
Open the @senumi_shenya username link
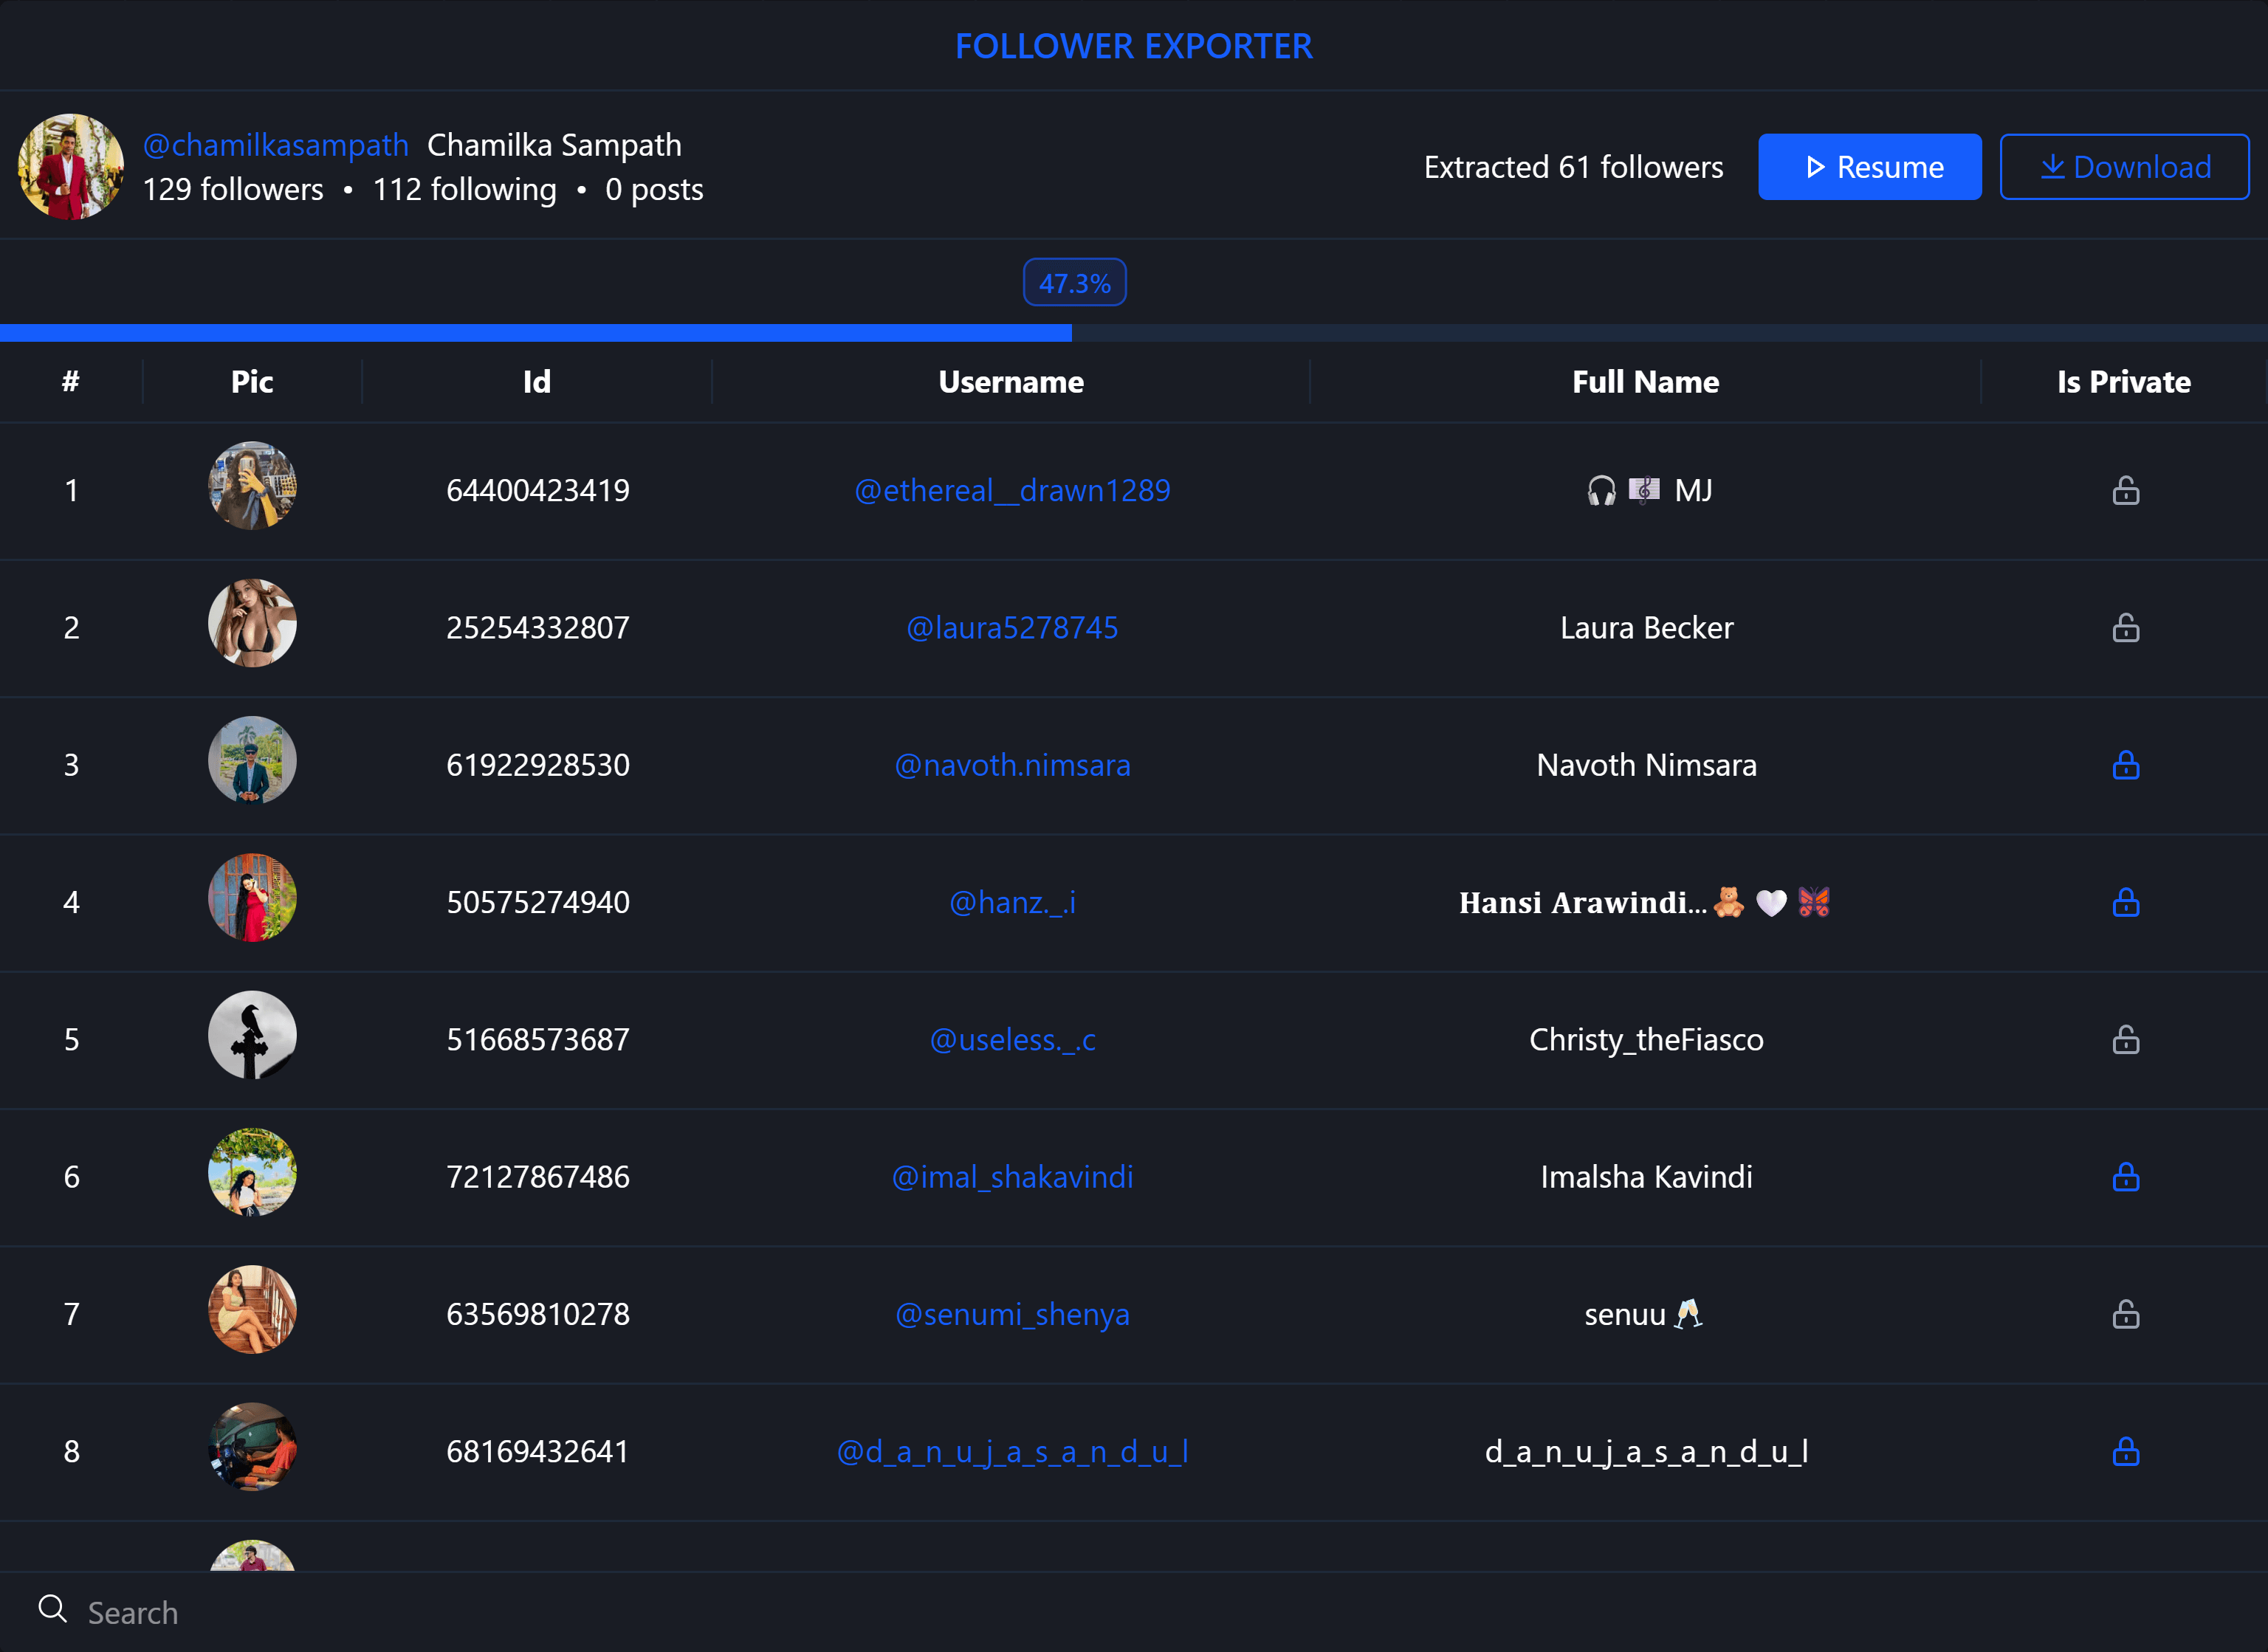pos(1012,1313)
